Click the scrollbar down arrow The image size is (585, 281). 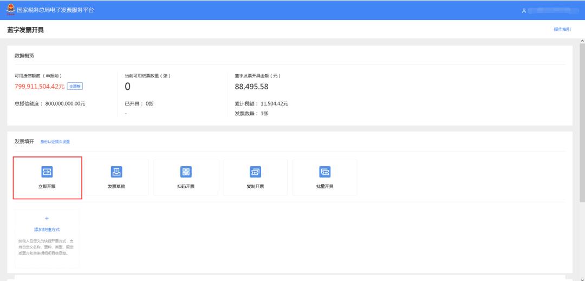coord(582,278)
